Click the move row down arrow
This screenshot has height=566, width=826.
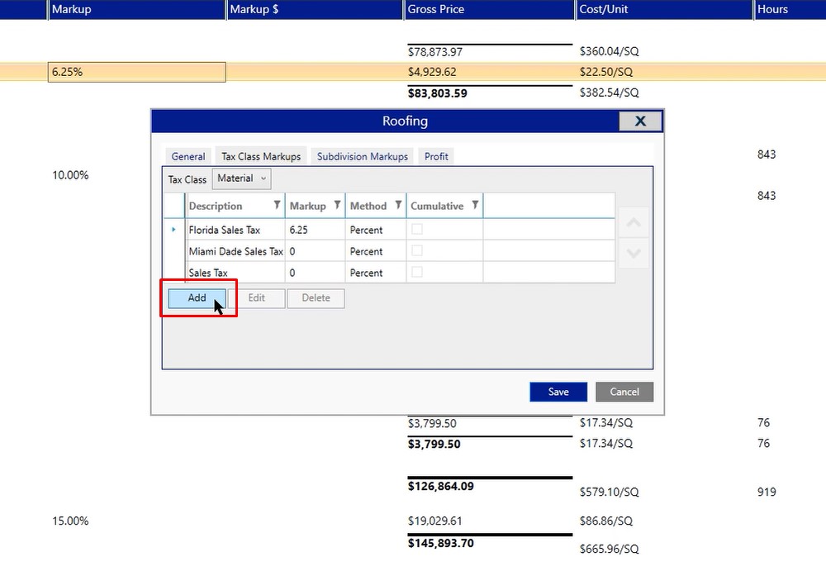[x=634, y=253]
